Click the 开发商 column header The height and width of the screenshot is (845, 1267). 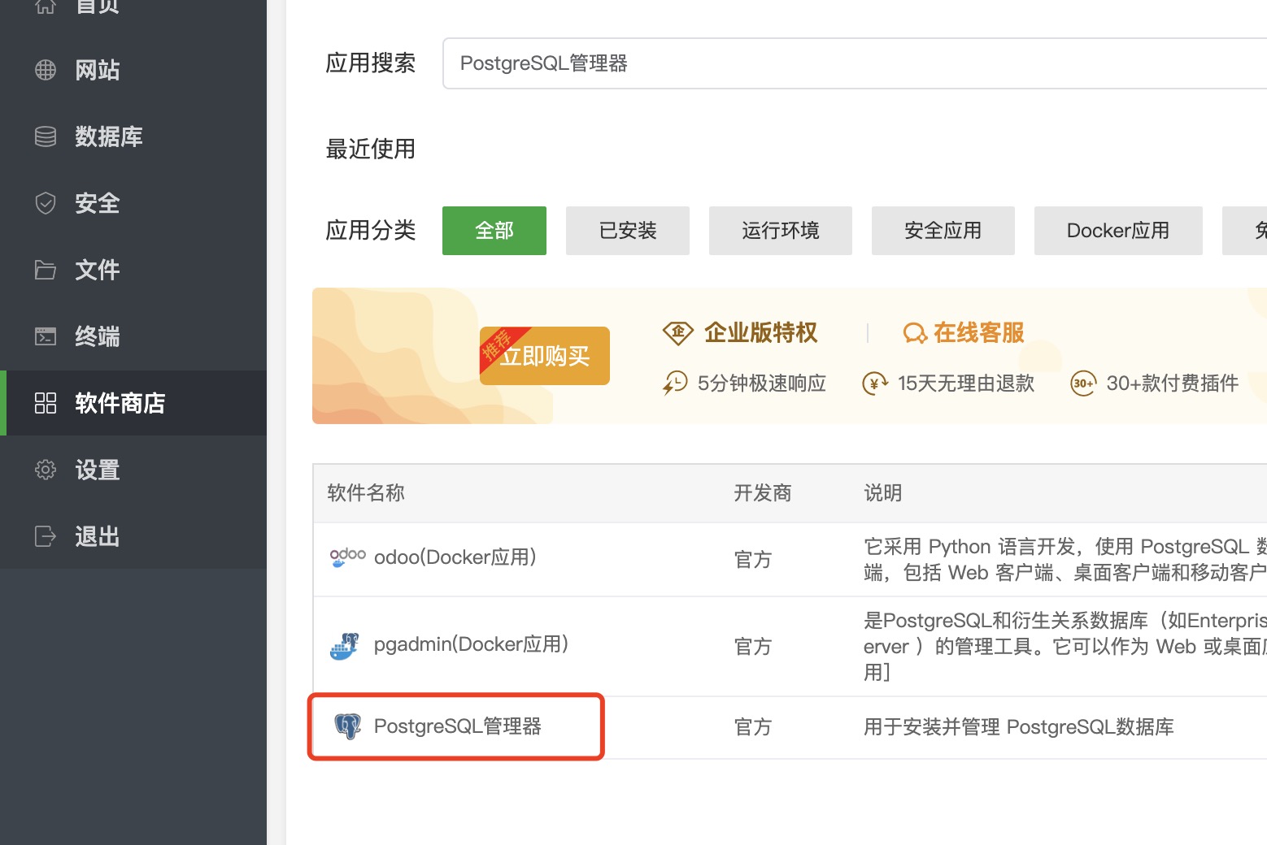pyautogui.click(x=763, y=493)
